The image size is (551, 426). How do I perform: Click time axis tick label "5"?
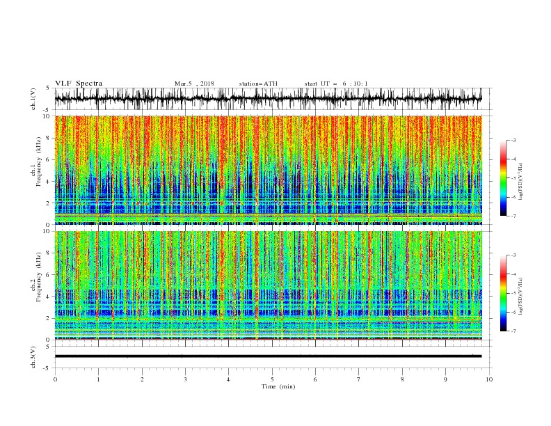tap(272, 379)
